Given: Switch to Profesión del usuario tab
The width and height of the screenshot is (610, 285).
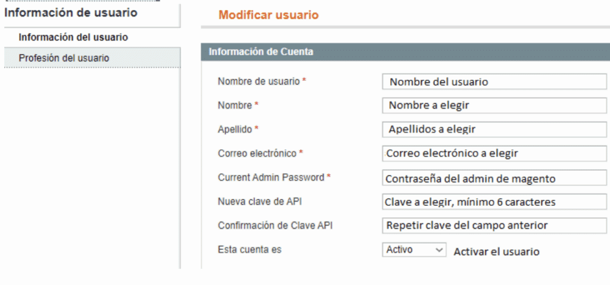Looking at the screenshot, I should [64, 58].
